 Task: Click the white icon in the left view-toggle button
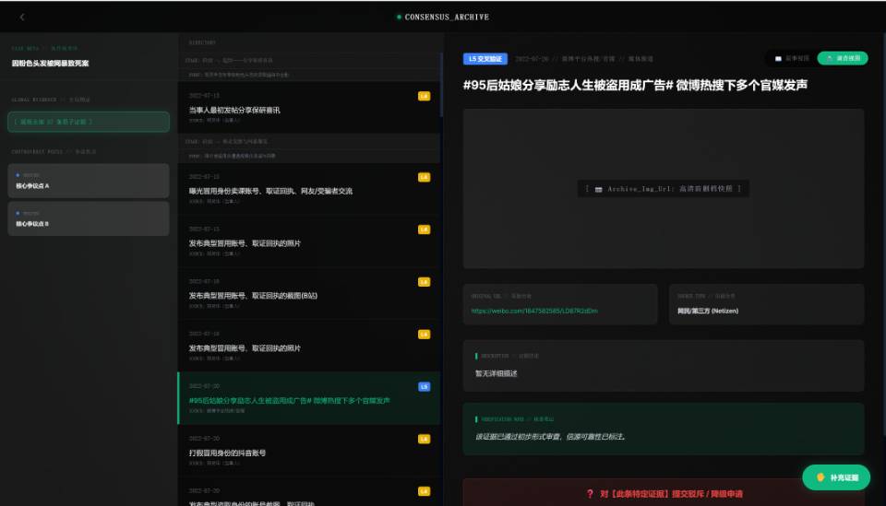click(x=778, y=59)
